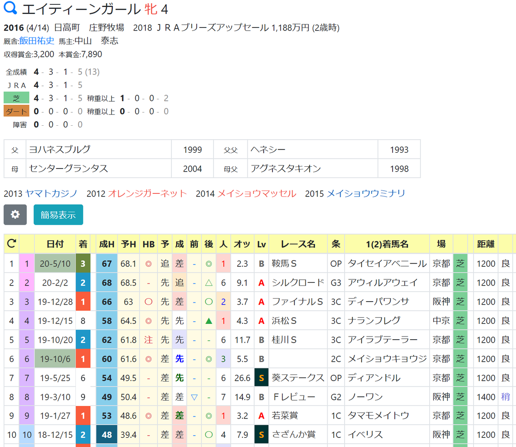The image size is (516, 447).
Task: Click grandsire name ヘネシー
Action: pos(268,149)
